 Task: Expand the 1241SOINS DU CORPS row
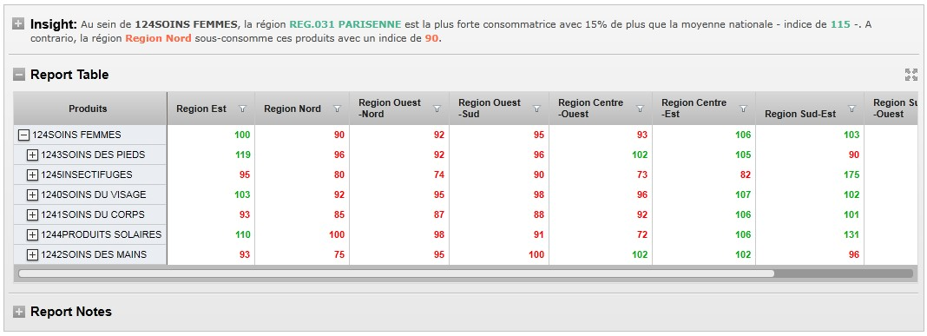click(33, 214)
